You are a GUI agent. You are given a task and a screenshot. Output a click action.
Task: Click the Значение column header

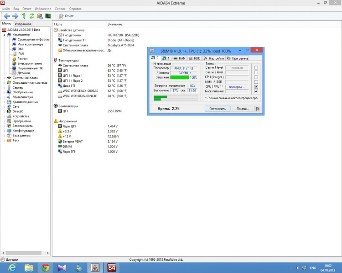tap(158, 24)
